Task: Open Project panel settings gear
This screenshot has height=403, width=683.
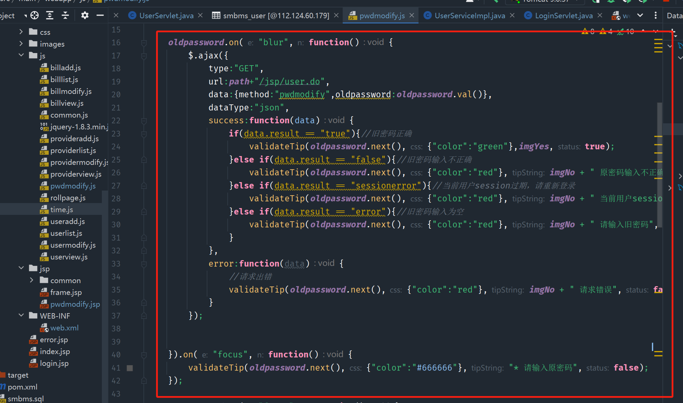Action: (85, 15)
